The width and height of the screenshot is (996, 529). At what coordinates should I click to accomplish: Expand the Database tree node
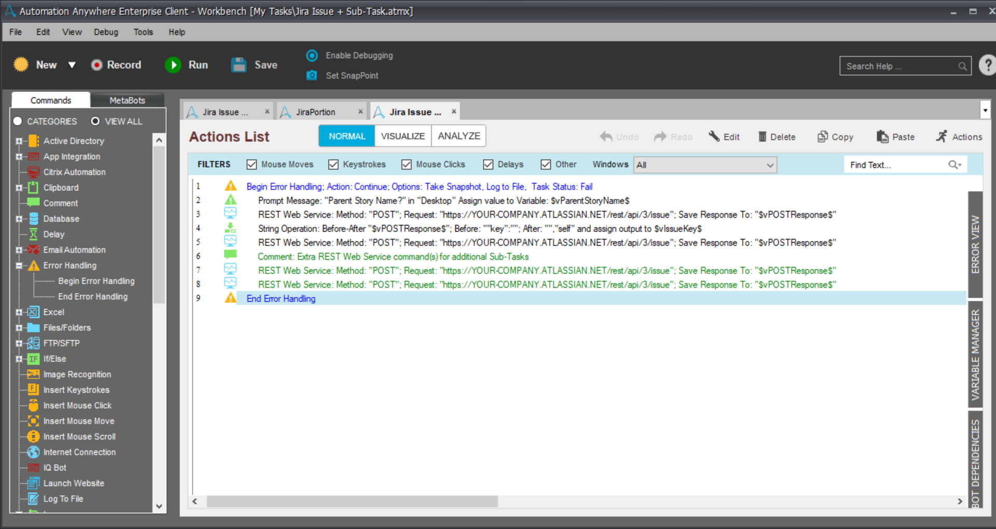click(19, 219)
